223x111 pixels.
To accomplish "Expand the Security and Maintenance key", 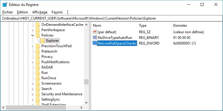I will tap(33, 94).
